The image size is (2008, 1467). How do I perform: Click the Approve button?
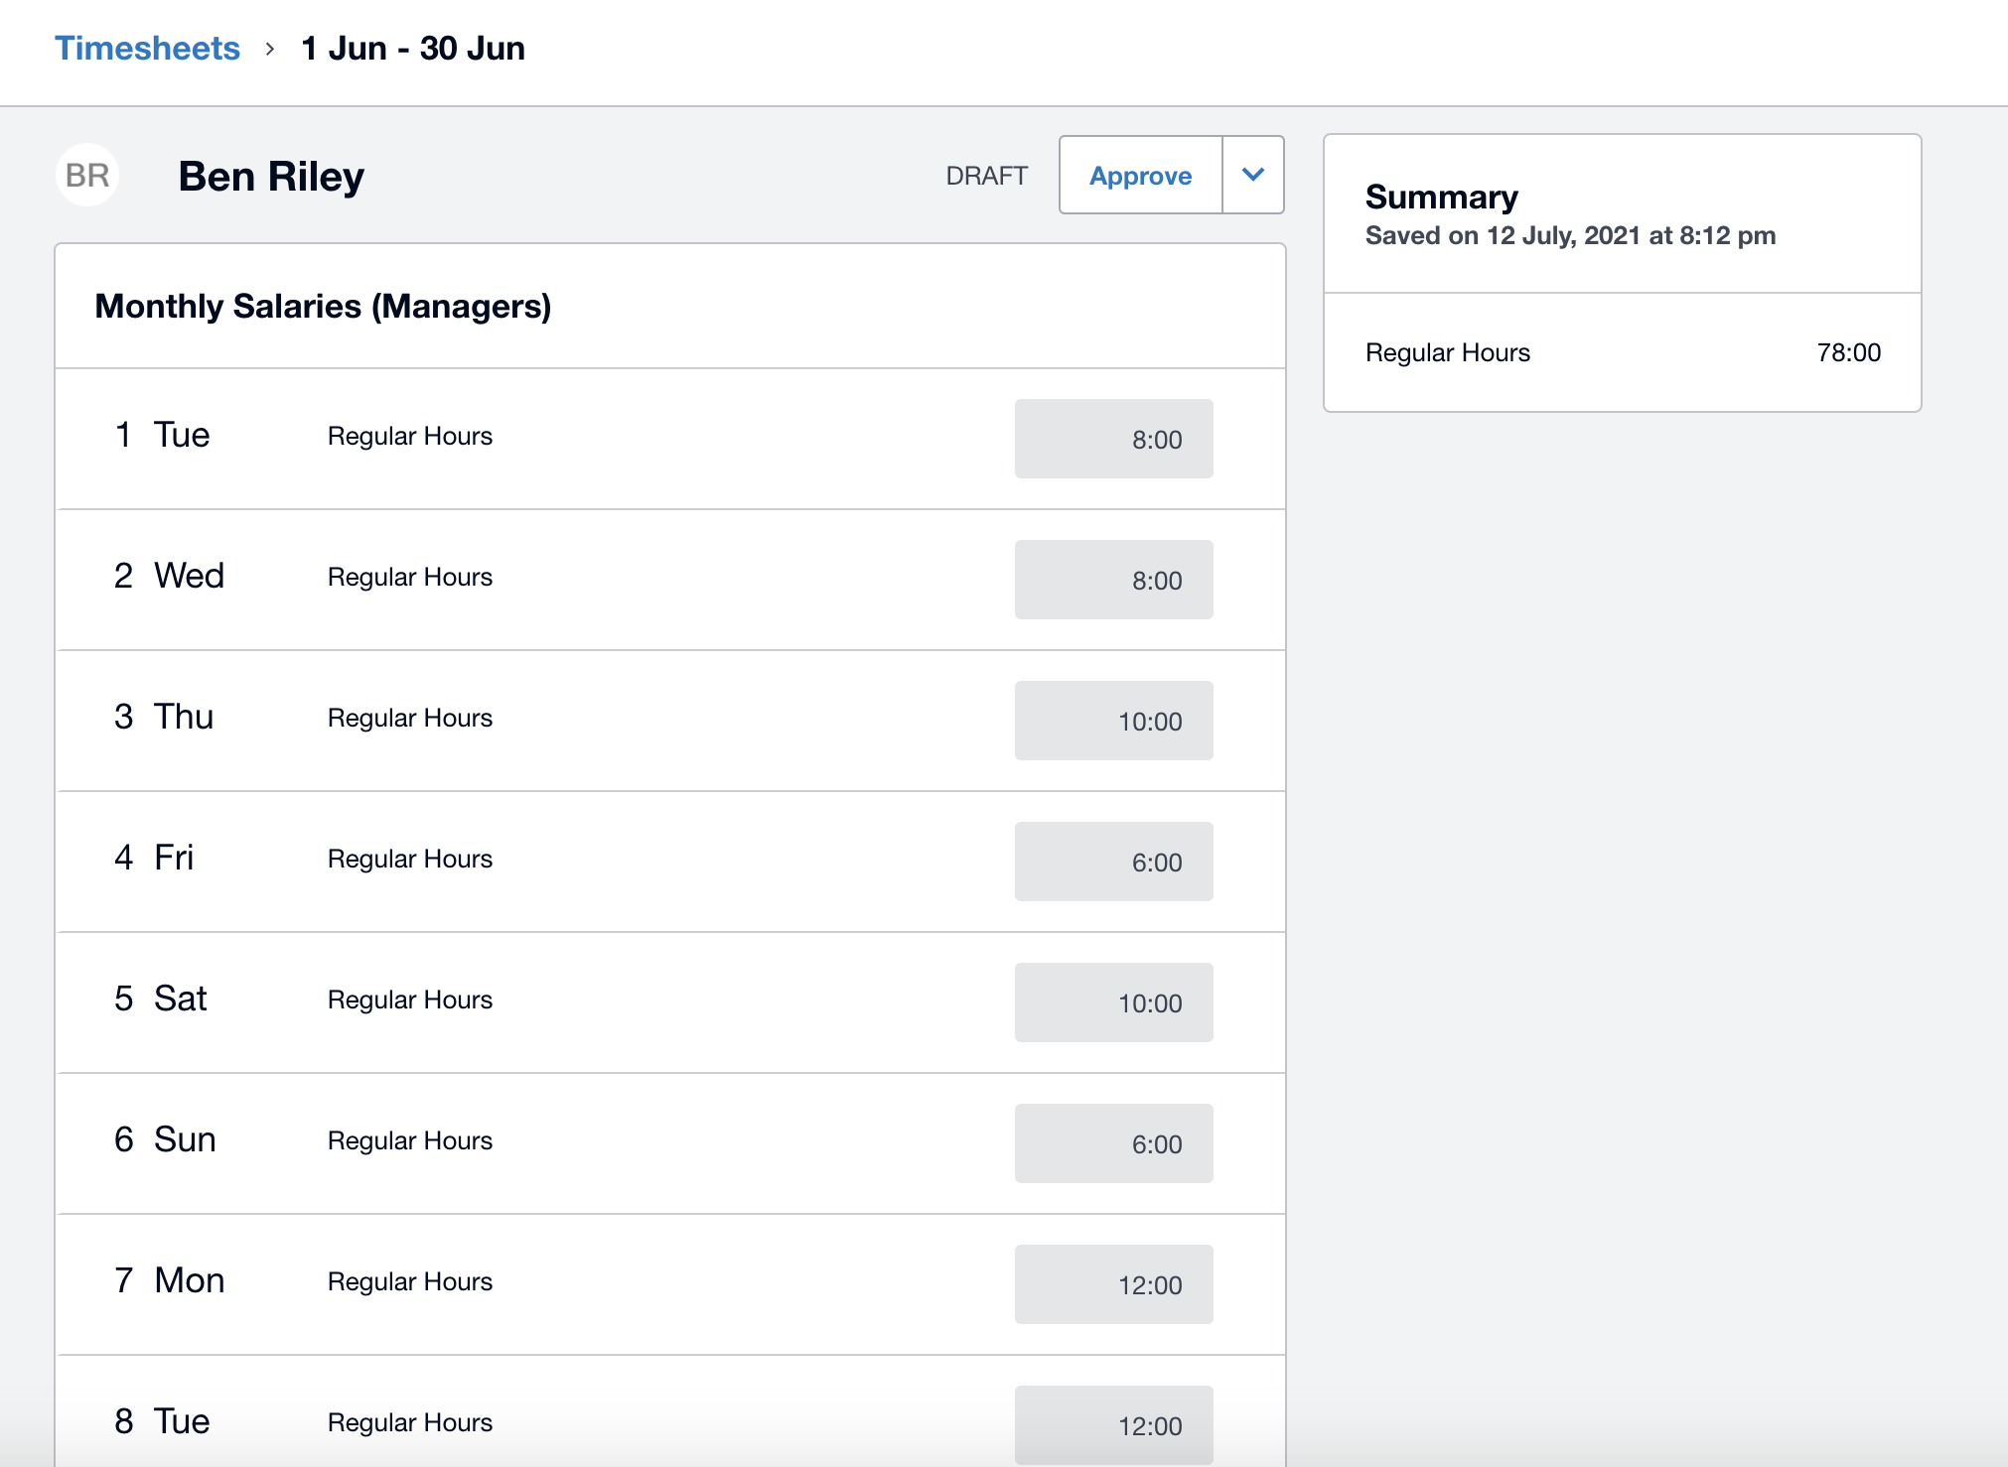tap(1140, 176)
